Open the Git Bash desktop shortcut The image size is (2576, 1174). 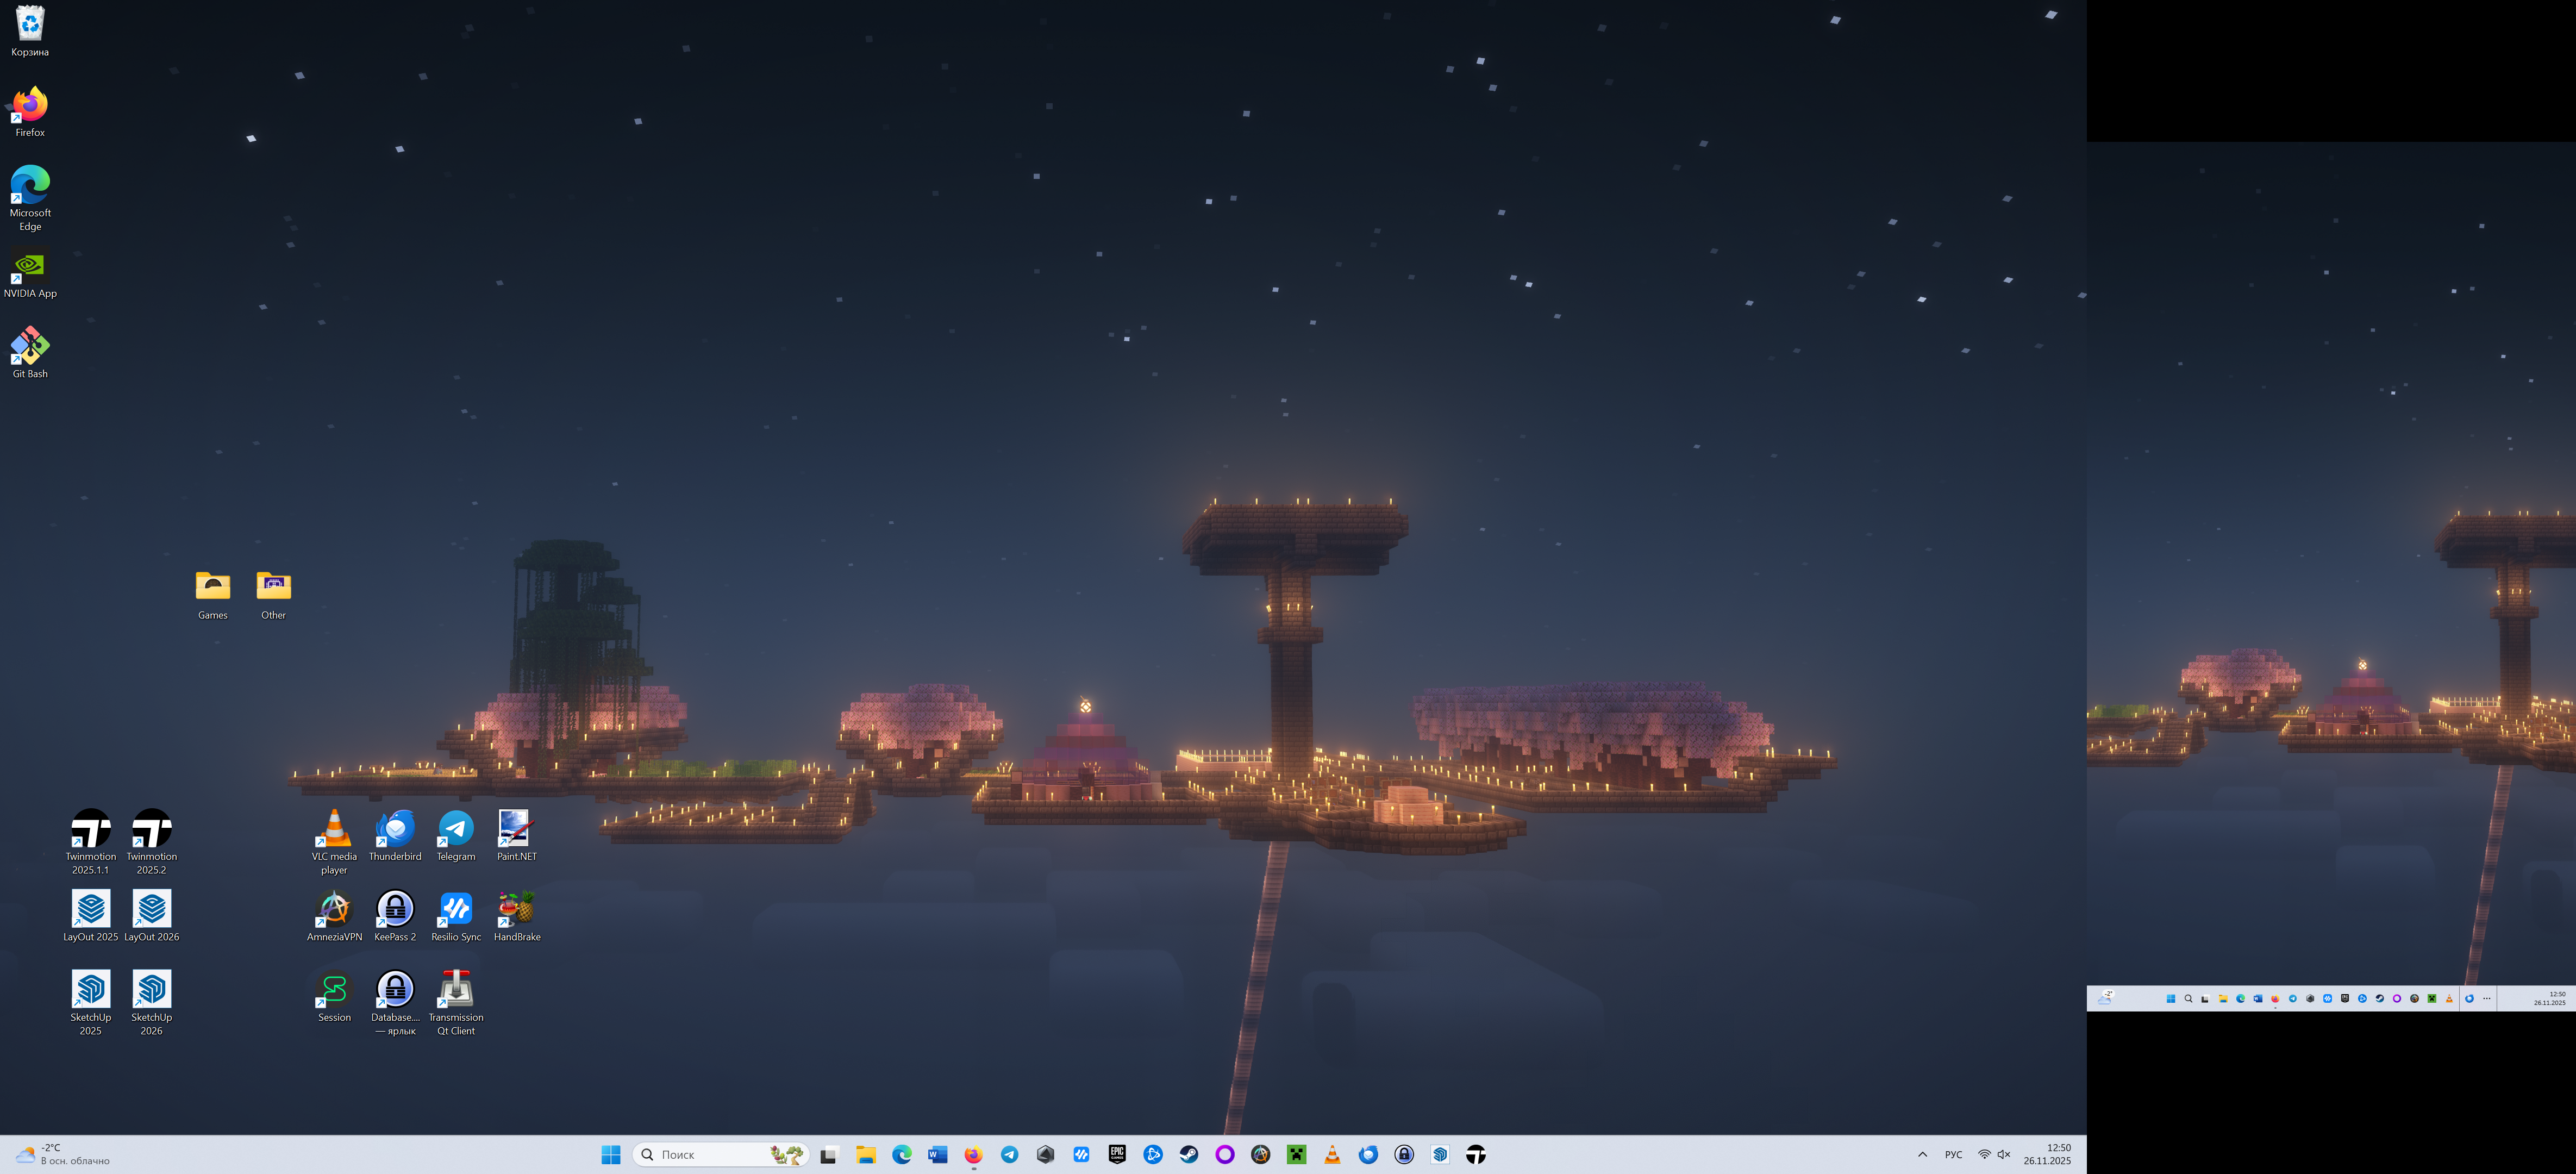[30, 346]
